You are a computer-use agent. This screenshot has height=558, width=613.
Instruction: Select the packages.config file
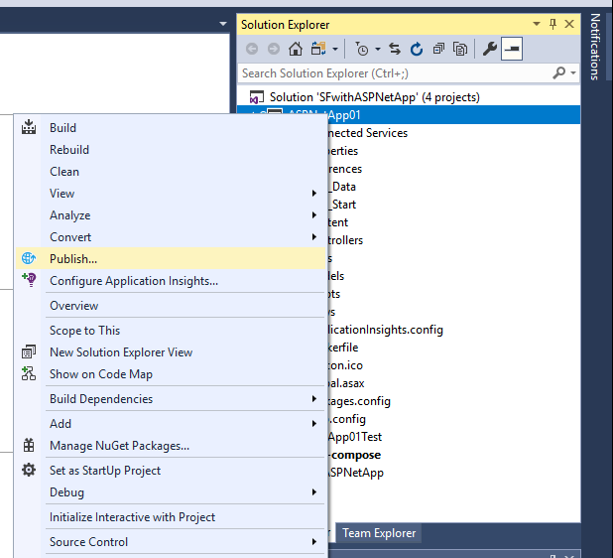tap(359, 401)
